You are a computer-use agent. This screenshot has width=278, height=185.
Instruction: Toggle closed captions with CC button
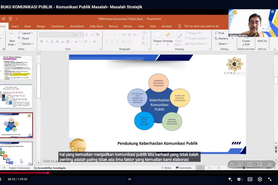coord(250,179)
